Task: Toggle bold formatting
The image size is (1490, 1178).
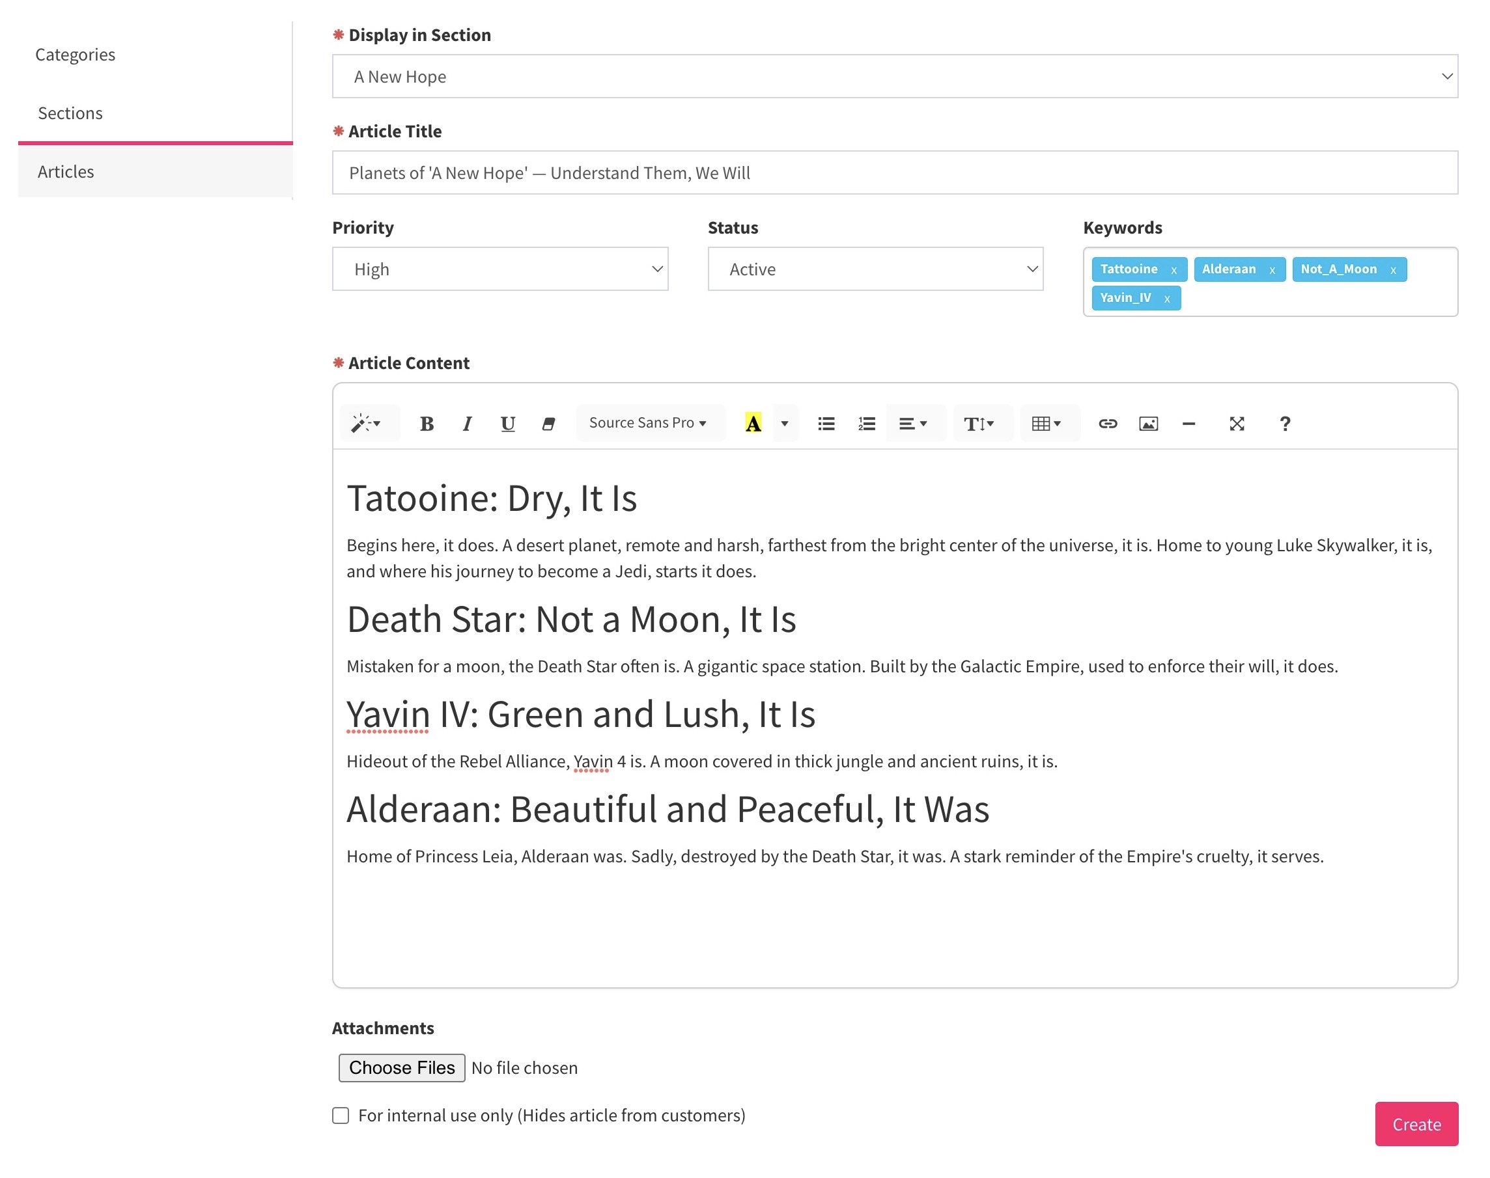Action: (x=427, y=424)
